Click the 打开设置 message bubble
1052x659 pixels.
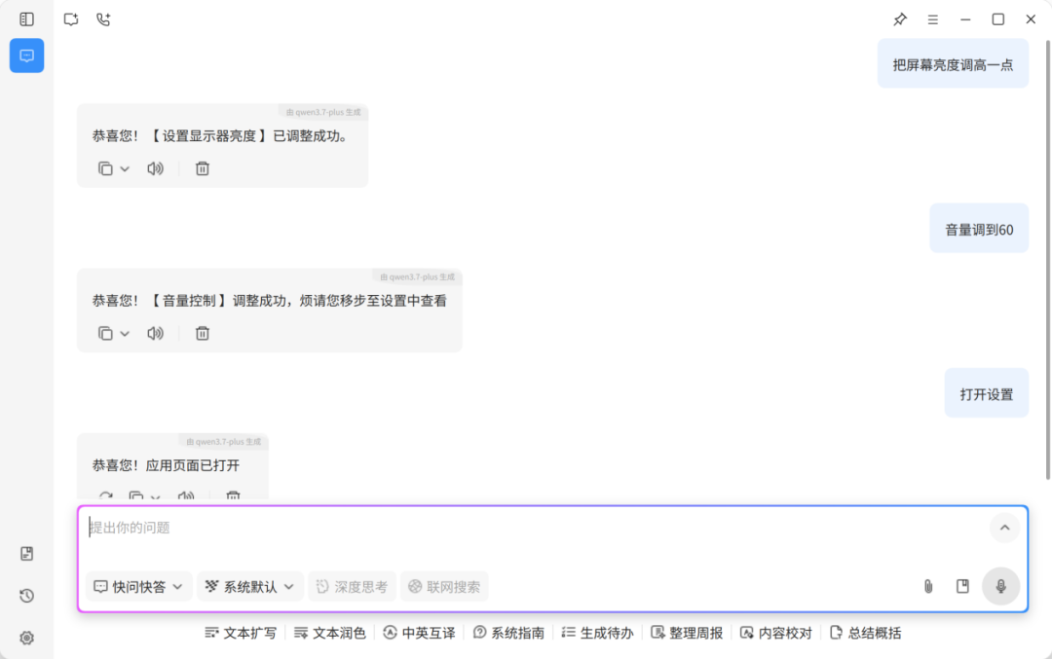pos(986,394)
